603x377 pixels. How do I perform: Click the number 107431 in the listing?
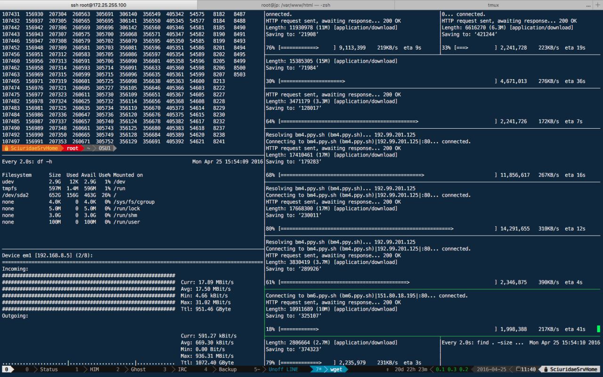pos(11,14)
